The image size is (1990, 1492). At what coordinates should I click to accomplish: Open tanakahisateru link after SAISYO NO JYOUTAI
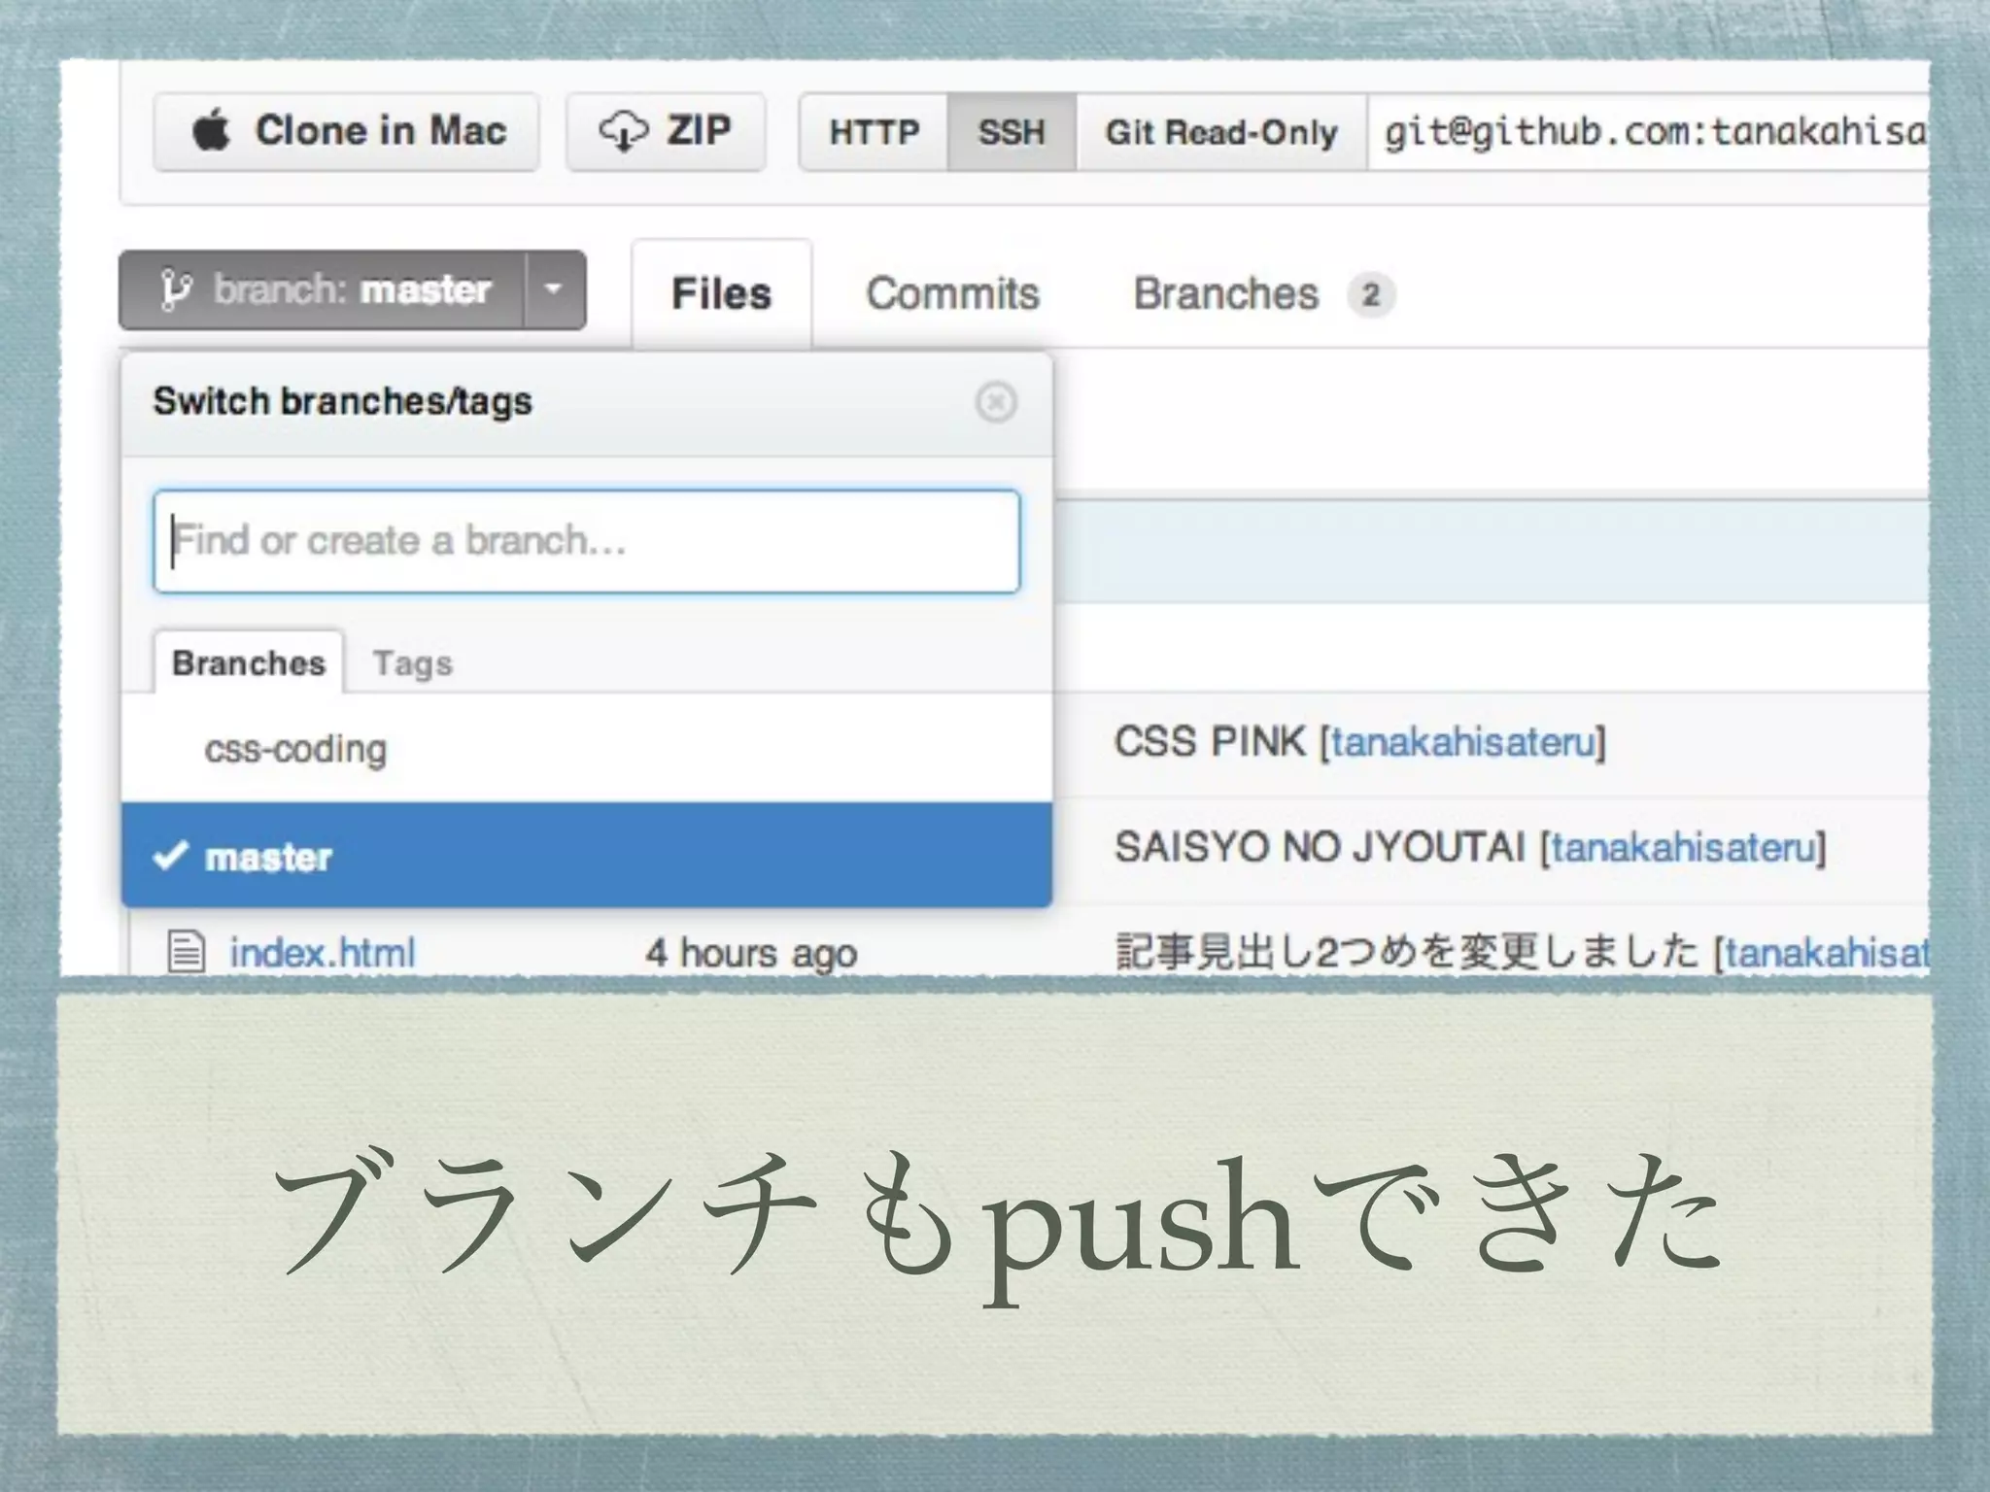tap(1684, 848)
